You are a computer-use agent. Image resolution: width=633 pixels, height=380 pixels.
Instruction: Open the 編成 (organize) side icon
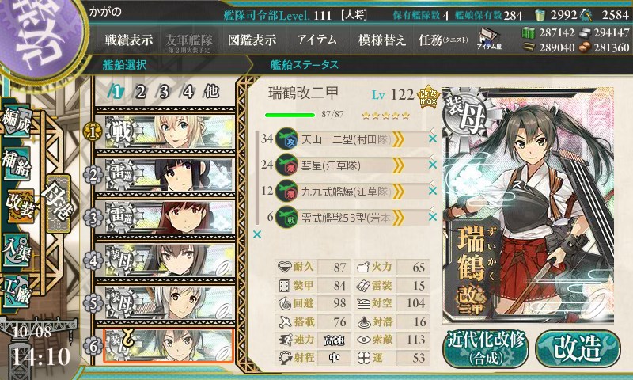(17, 121)
